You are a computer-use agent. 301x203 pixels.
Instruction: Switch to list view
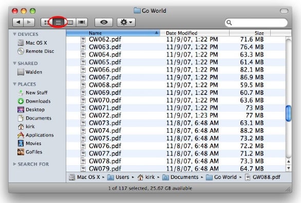pyautogui.click(x=58, y=23)
